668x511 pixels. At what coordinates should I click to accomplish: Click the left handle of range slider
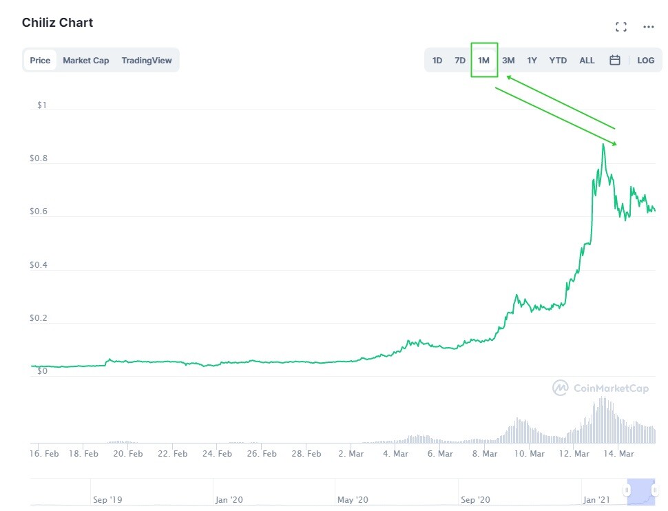pos(627,490)
